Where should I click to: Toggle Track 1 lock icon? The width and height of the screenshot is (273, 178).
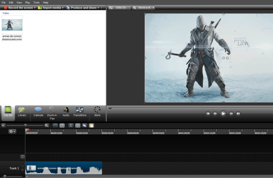tap(22, 170)
